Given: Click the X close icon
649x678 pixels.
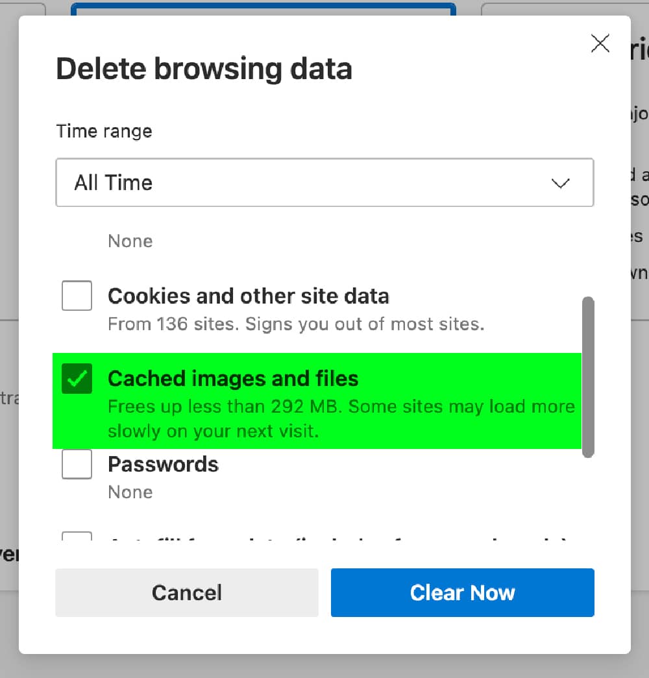Looking at the screenshot, I should pyautogui.click(x=600, y=43).
